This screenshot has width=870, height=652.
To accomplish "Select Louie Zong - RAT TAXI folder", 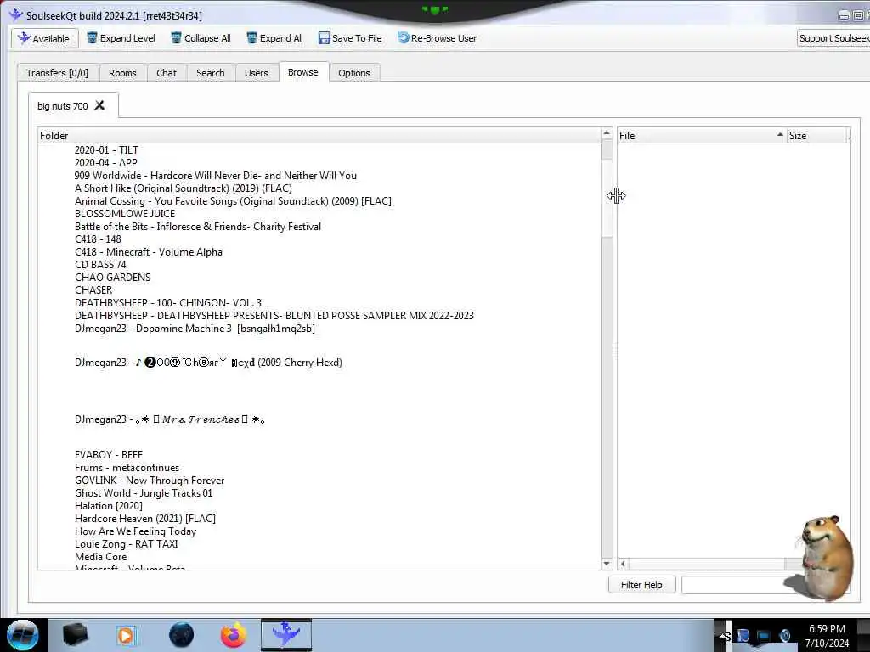I will (127, 544).
